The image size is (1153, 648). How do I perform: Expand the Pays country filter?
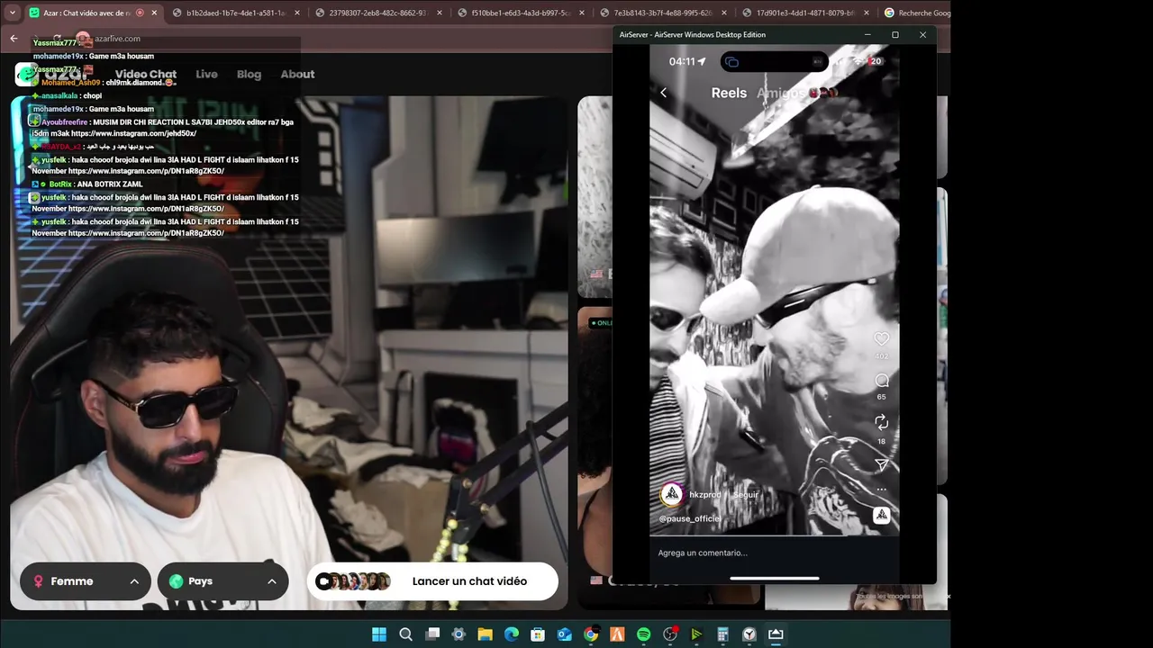click(223, 581)
